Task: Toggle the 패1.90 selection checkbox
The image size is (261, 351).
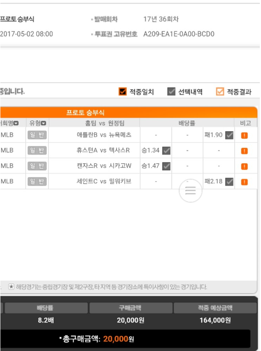Action: [x=229, y=135]
